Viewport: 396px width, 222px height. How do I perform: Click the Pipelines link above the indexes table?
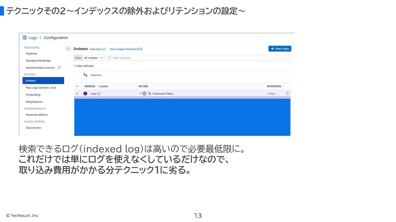coord(96,75)
